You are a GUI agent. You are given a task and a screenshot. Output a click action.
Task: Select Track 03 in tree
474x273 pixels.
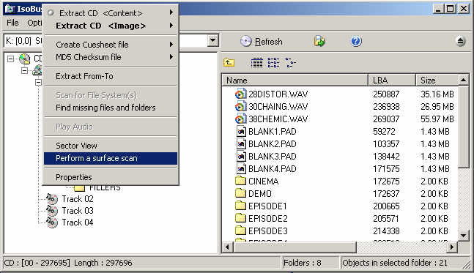[x=78, y=211]
